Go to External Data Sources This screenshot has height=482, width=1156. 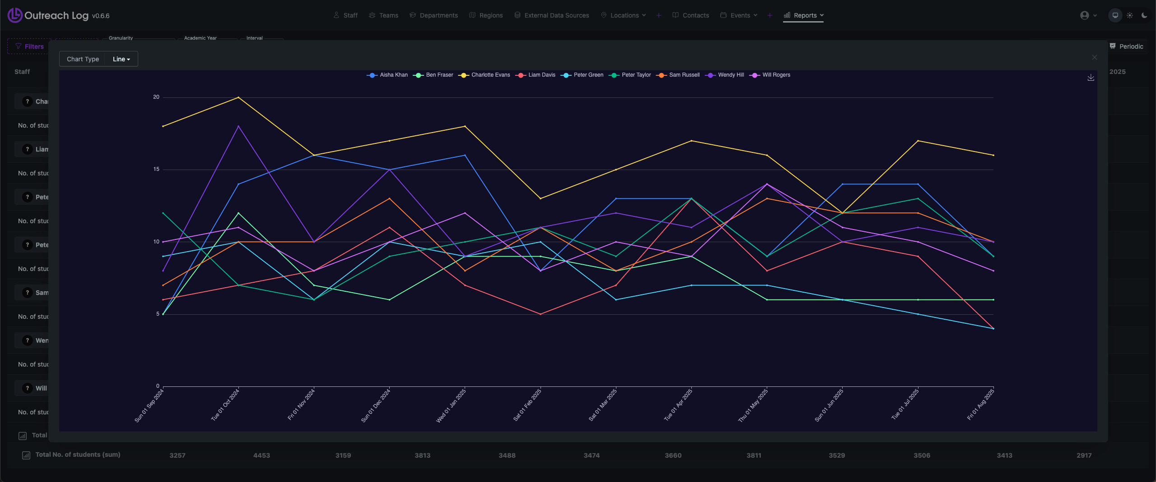(551, 15)
